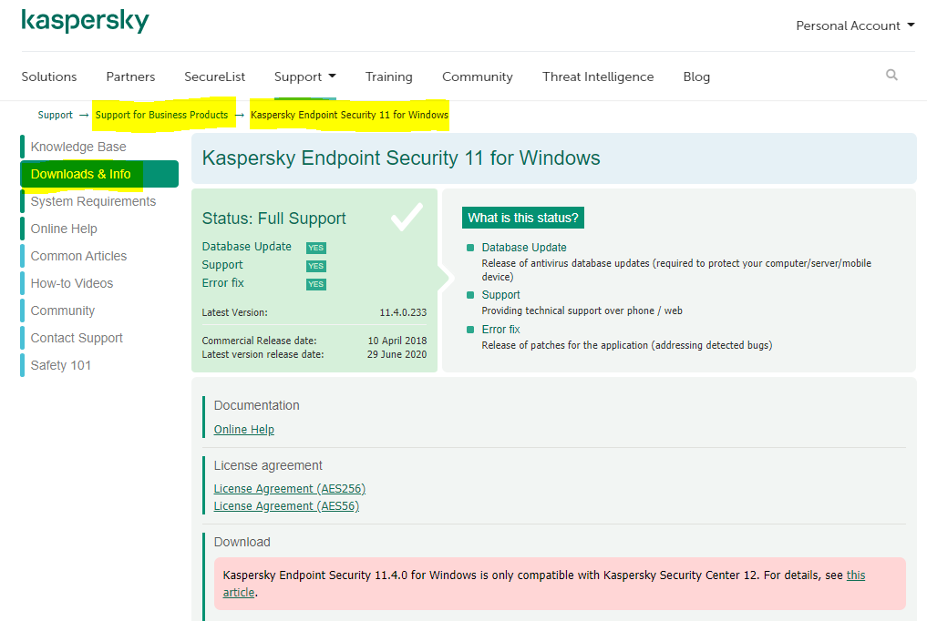Navigate to the Blog section
Image resolution: width=927 pixels, height=621 pixels.
[695, 76]
